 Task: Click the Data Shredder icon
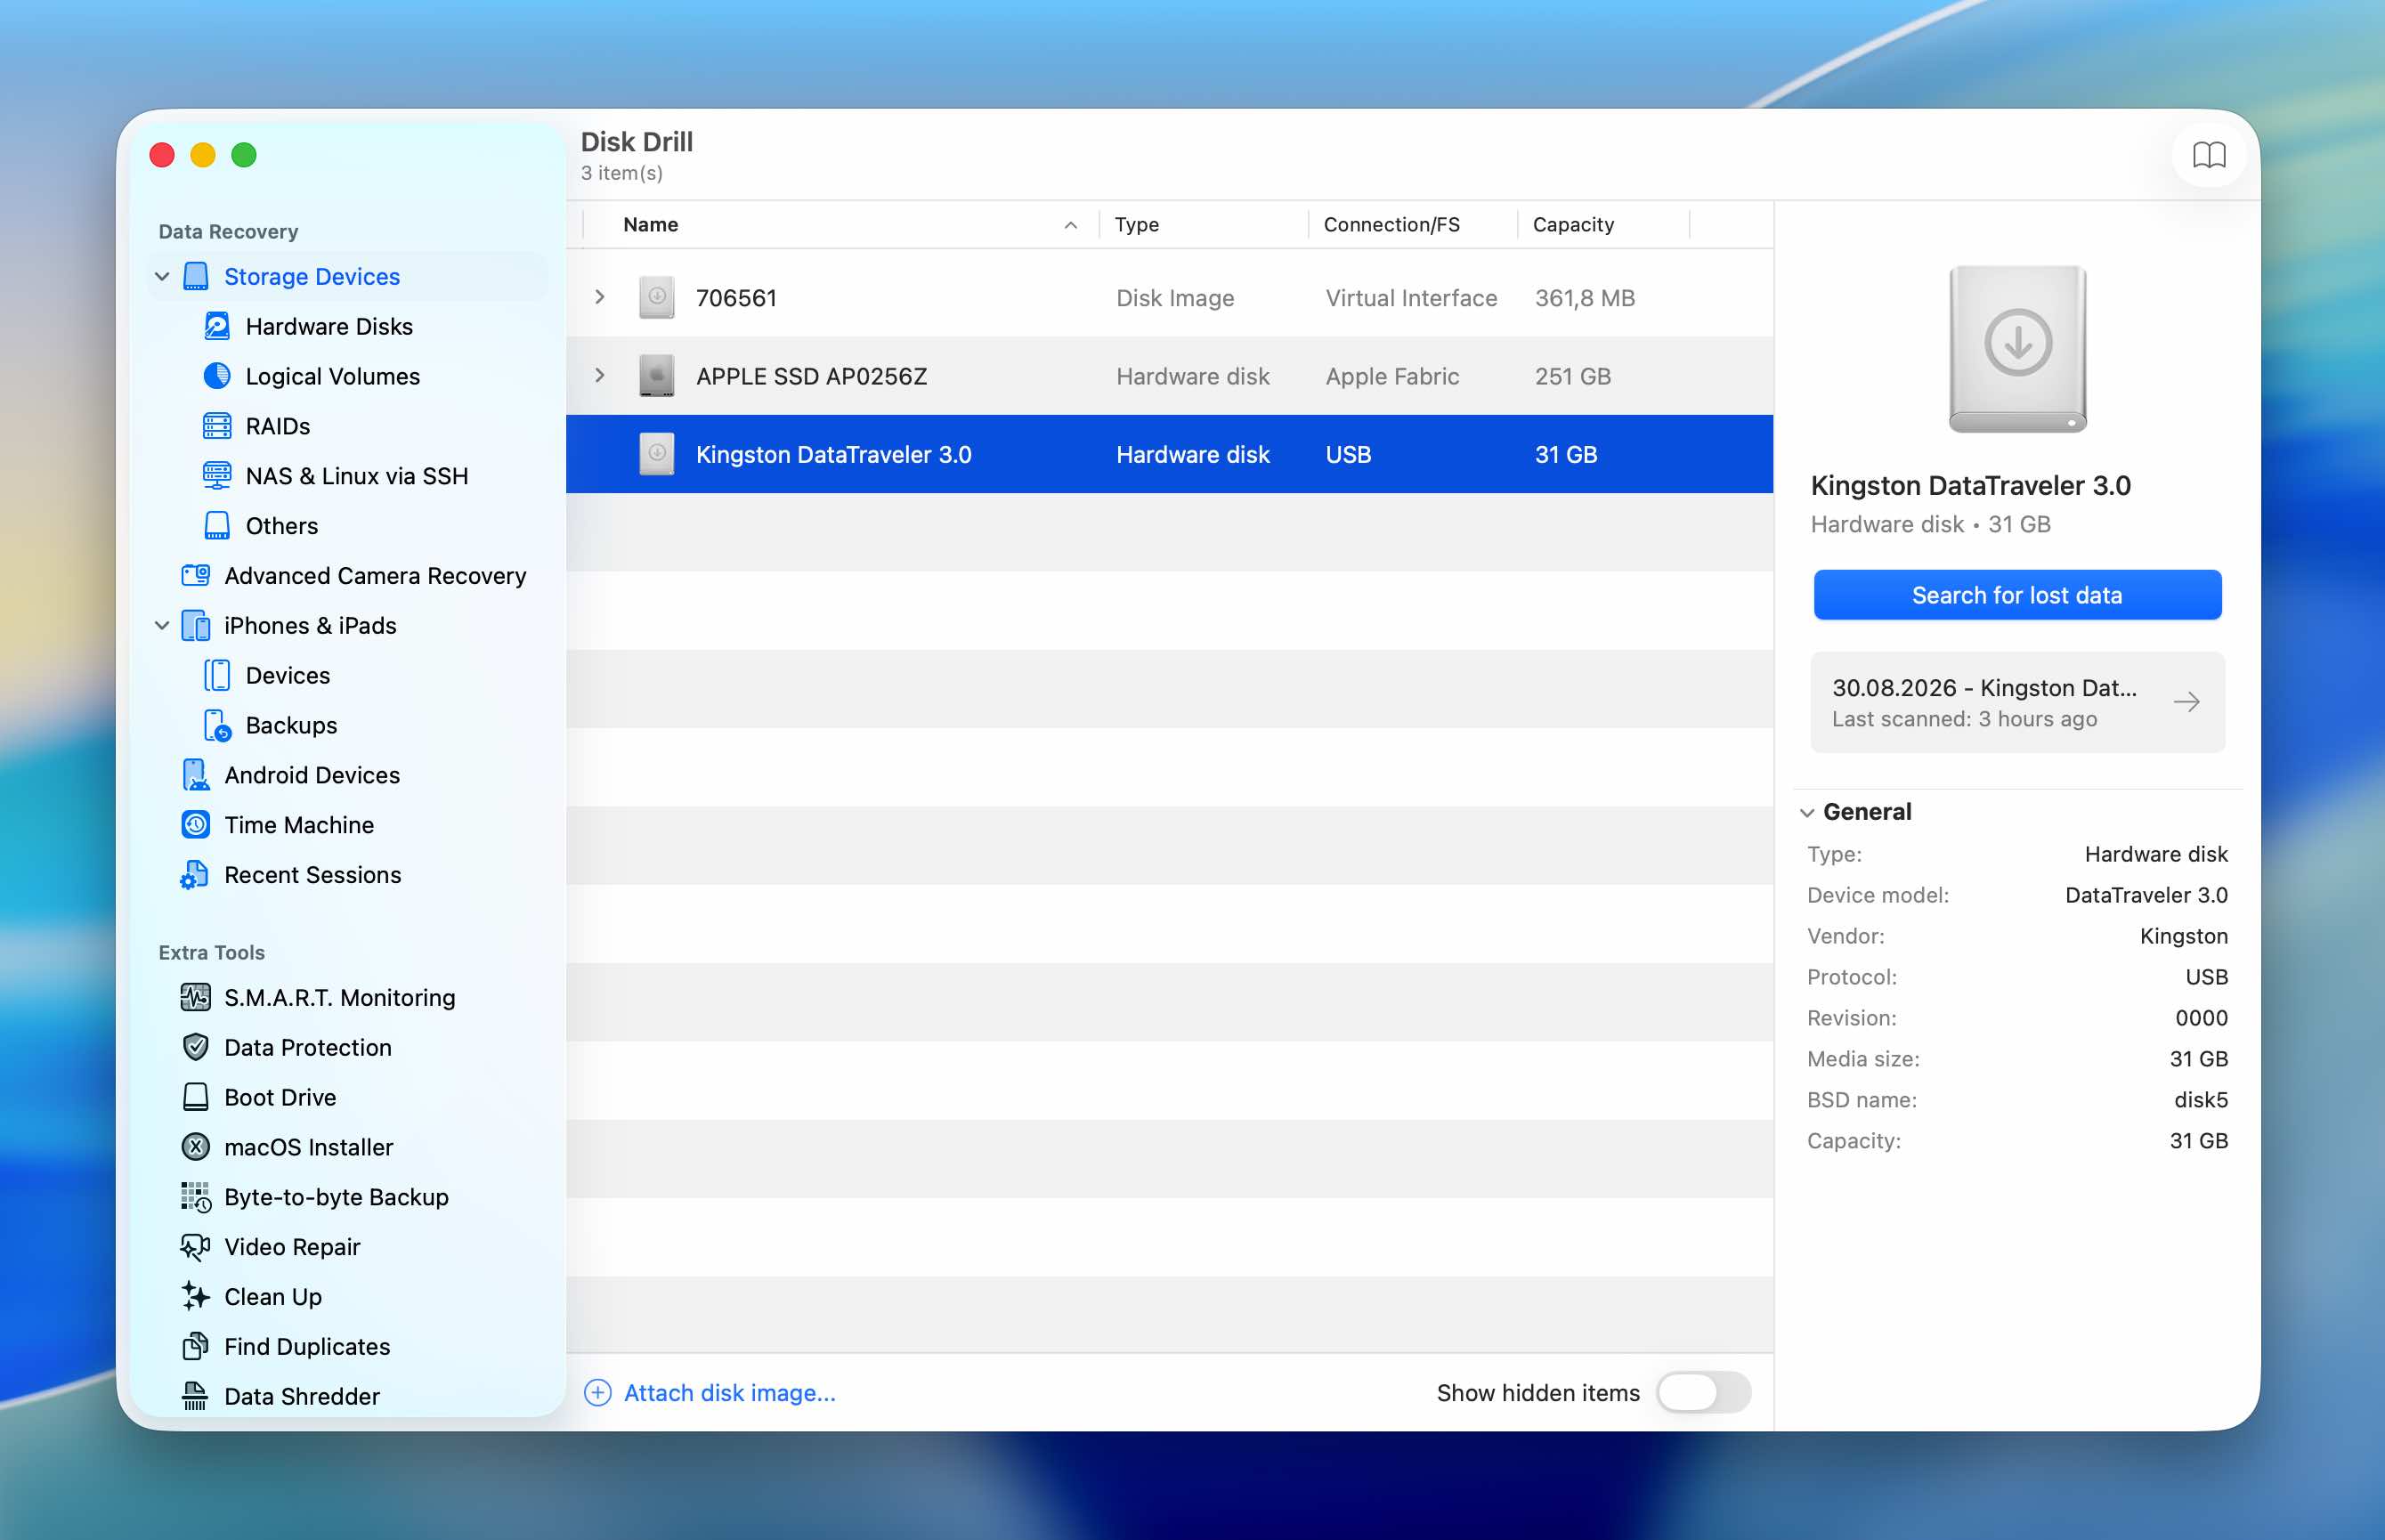point(196,1396)
